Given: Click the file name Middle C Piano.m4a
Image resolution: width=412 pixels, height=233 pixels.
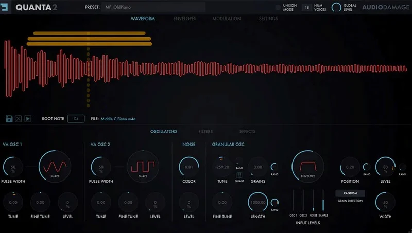Looking at the screenshot, I should point(118,119).
